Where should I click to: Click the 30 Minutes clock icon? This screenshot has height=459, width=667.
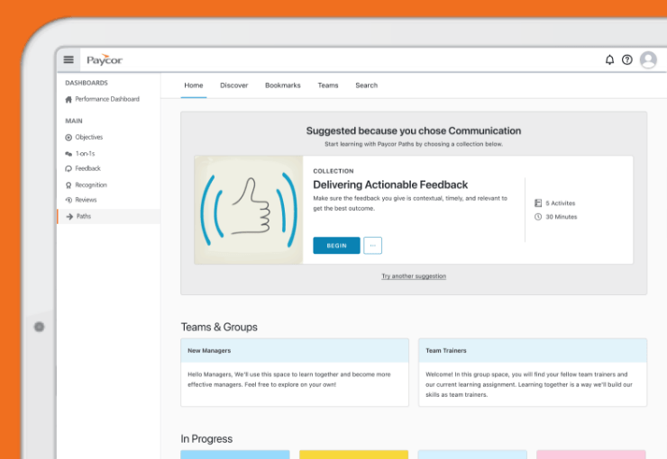pyautogui.click(x=538, y=217)
